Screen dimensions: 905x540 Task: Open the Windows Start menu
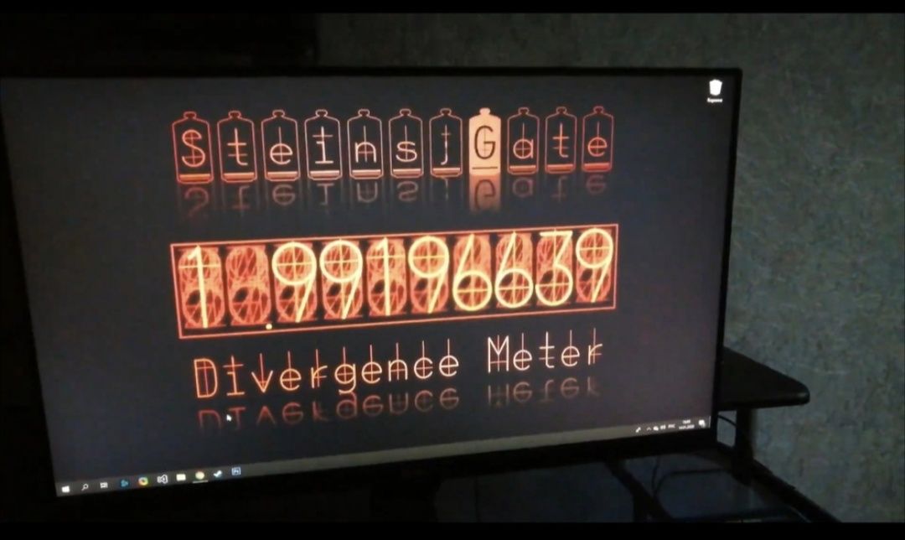[66, 489]
